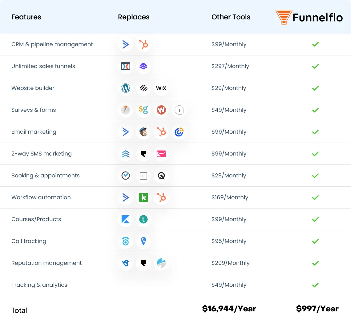The image size is (351, 324).
Task: Click the ClickFunnels icon in sales funnels row
Action: 126,66
